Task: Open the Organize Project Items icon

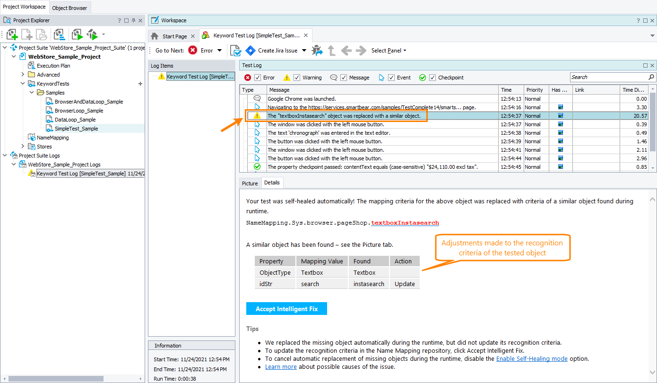Action: pyautogui.click(x=60, y=34)
